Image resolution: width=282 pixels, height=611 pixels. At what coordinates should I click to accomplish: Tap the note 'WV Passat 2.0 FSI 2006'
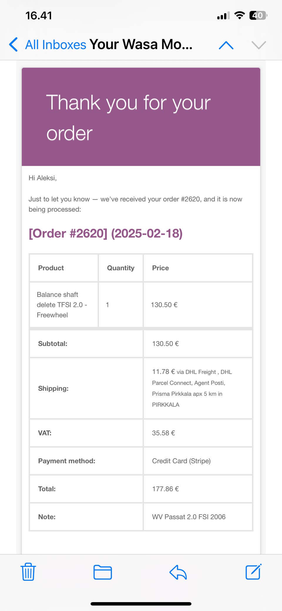(x=189, y=517)
